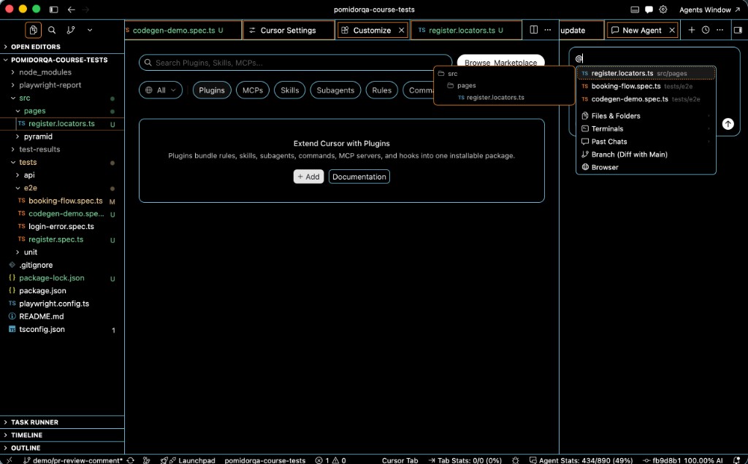The width and height of the screenshot is (748, 464).
Task: Send message with the up-arrow button
Action: (728, 124)
